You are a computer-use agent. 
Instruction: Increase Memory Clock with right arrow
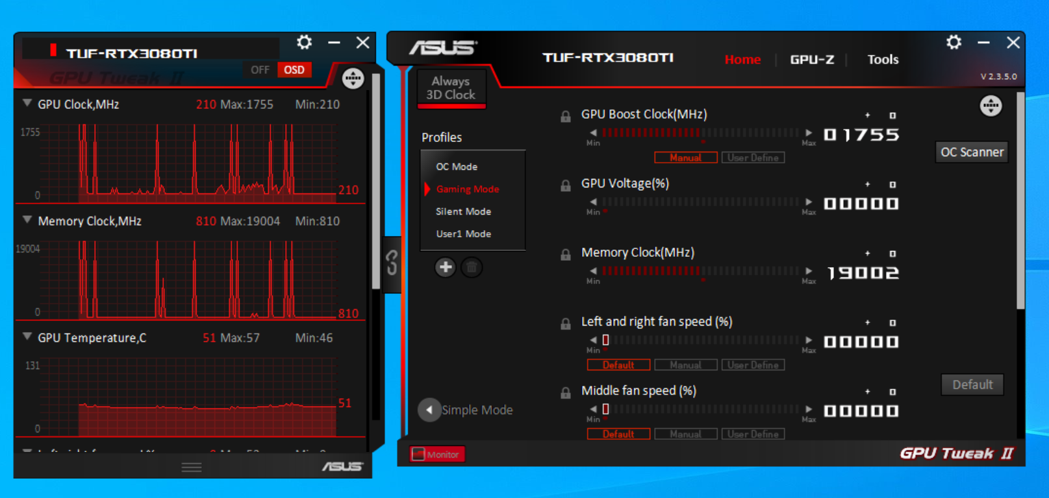pos(809,271)
